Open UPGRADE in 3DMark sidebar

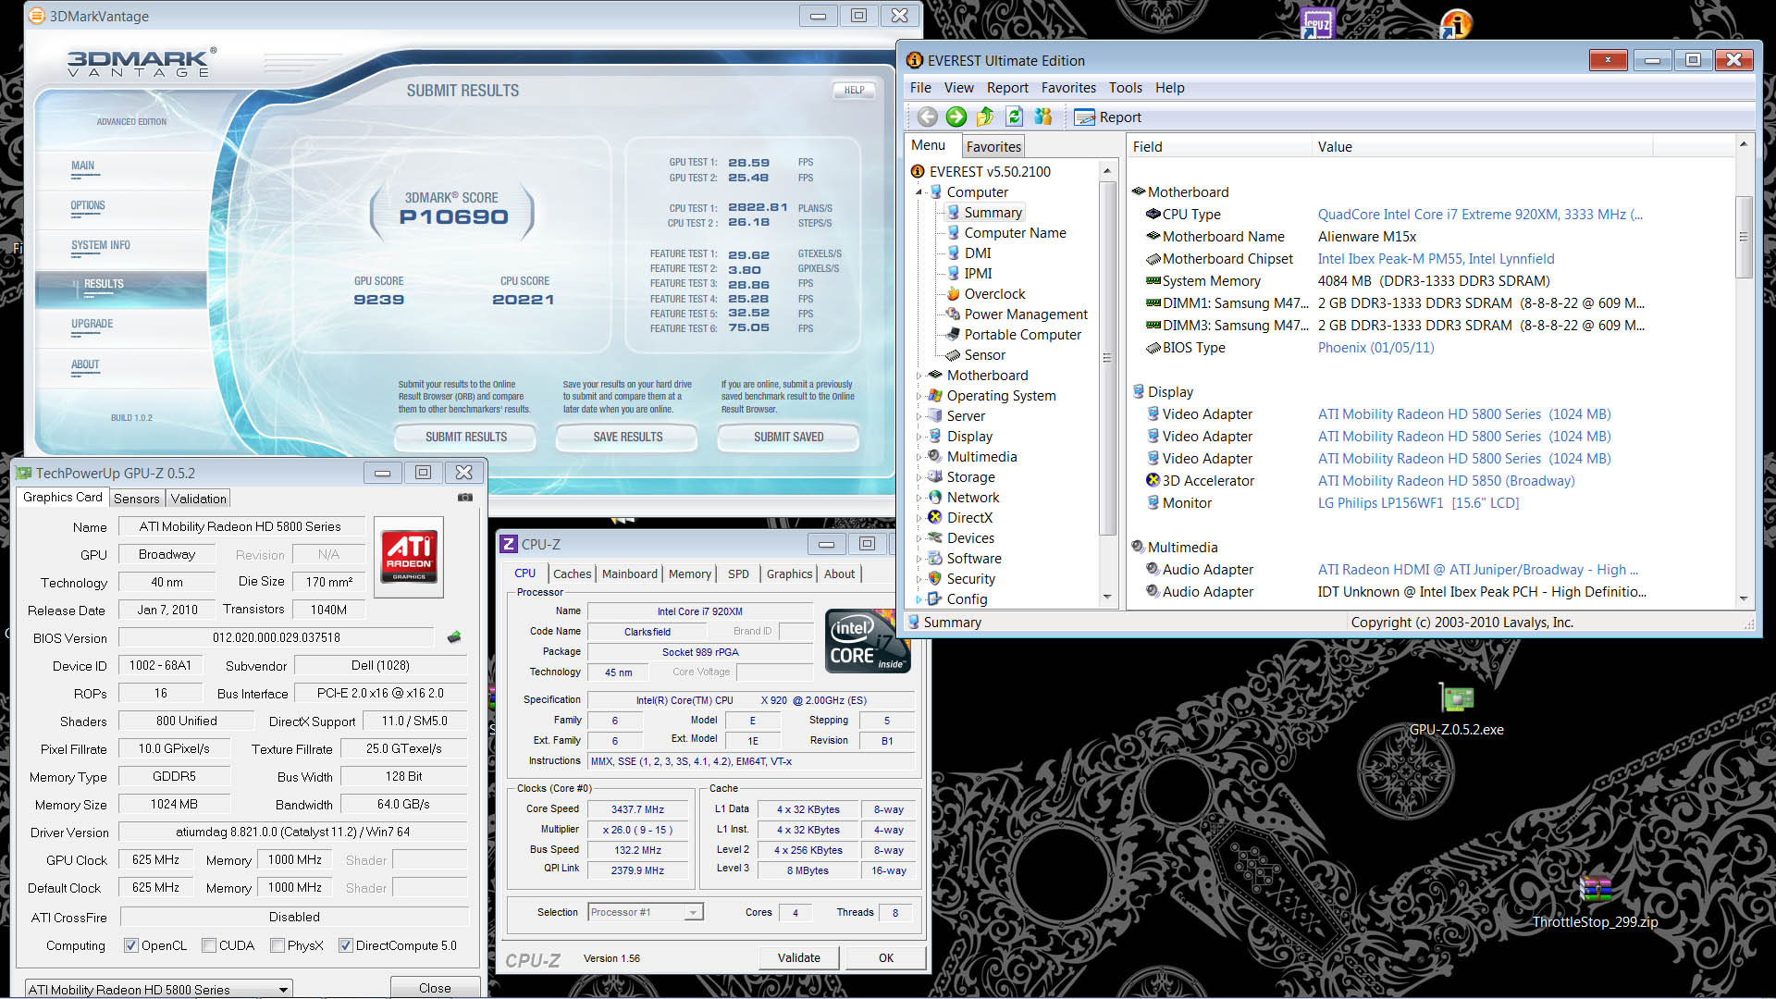92,324
